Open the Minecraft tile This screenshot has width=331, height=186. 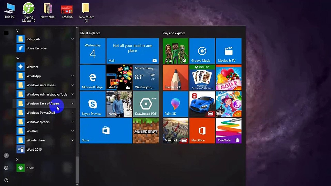click(x=146, y=131)
